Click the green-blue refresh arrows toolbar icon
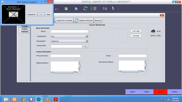The image size is (182, 102). tap(85, 9)
